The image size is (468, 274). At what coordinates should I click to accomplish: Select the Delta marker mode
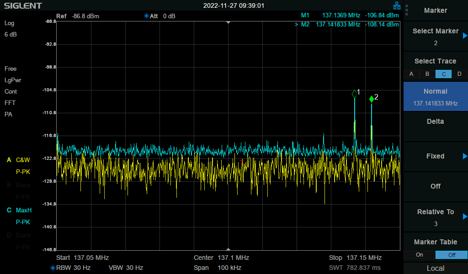click(435, 121)
